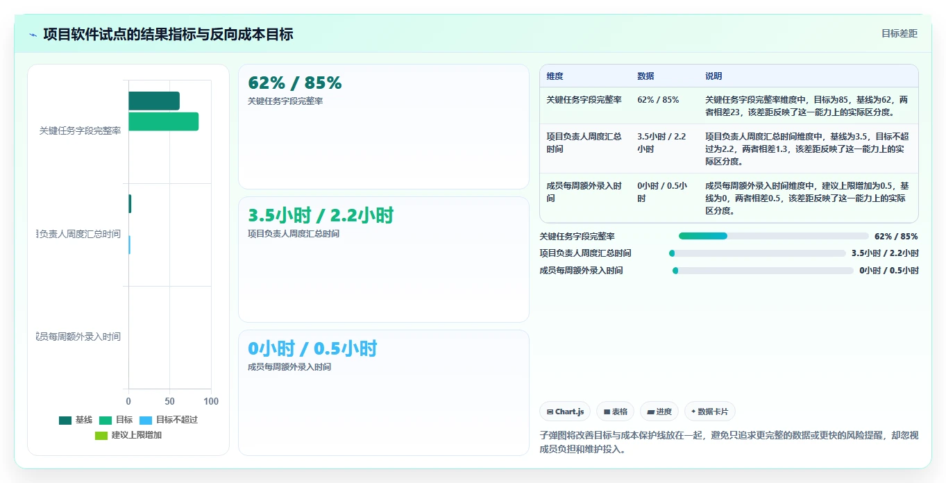Click the 62% / 85% table data cell
The width and height of the screenshot is (946, 483).
[658, 99]
